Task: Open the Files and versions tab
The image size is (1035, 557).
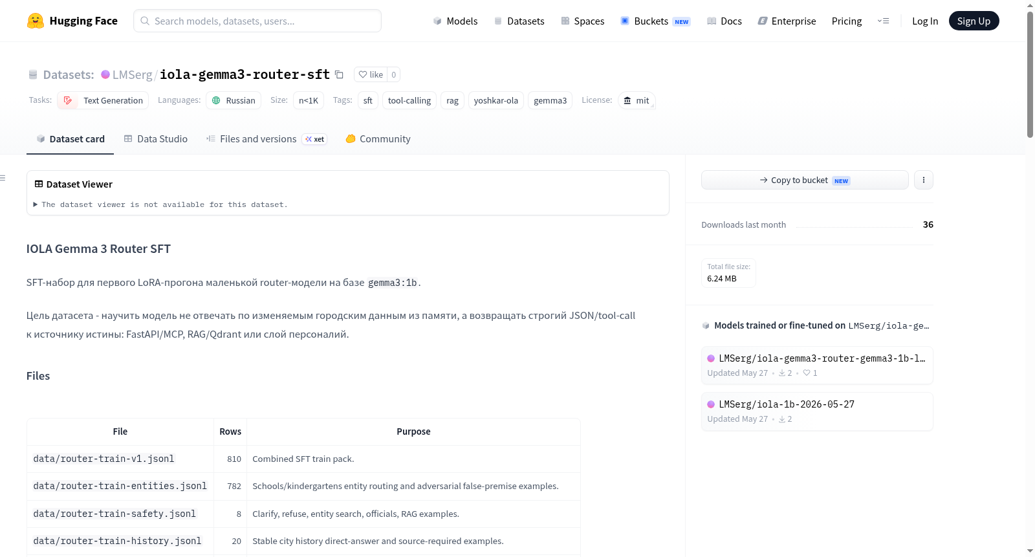Action: [x=267, y=138]
